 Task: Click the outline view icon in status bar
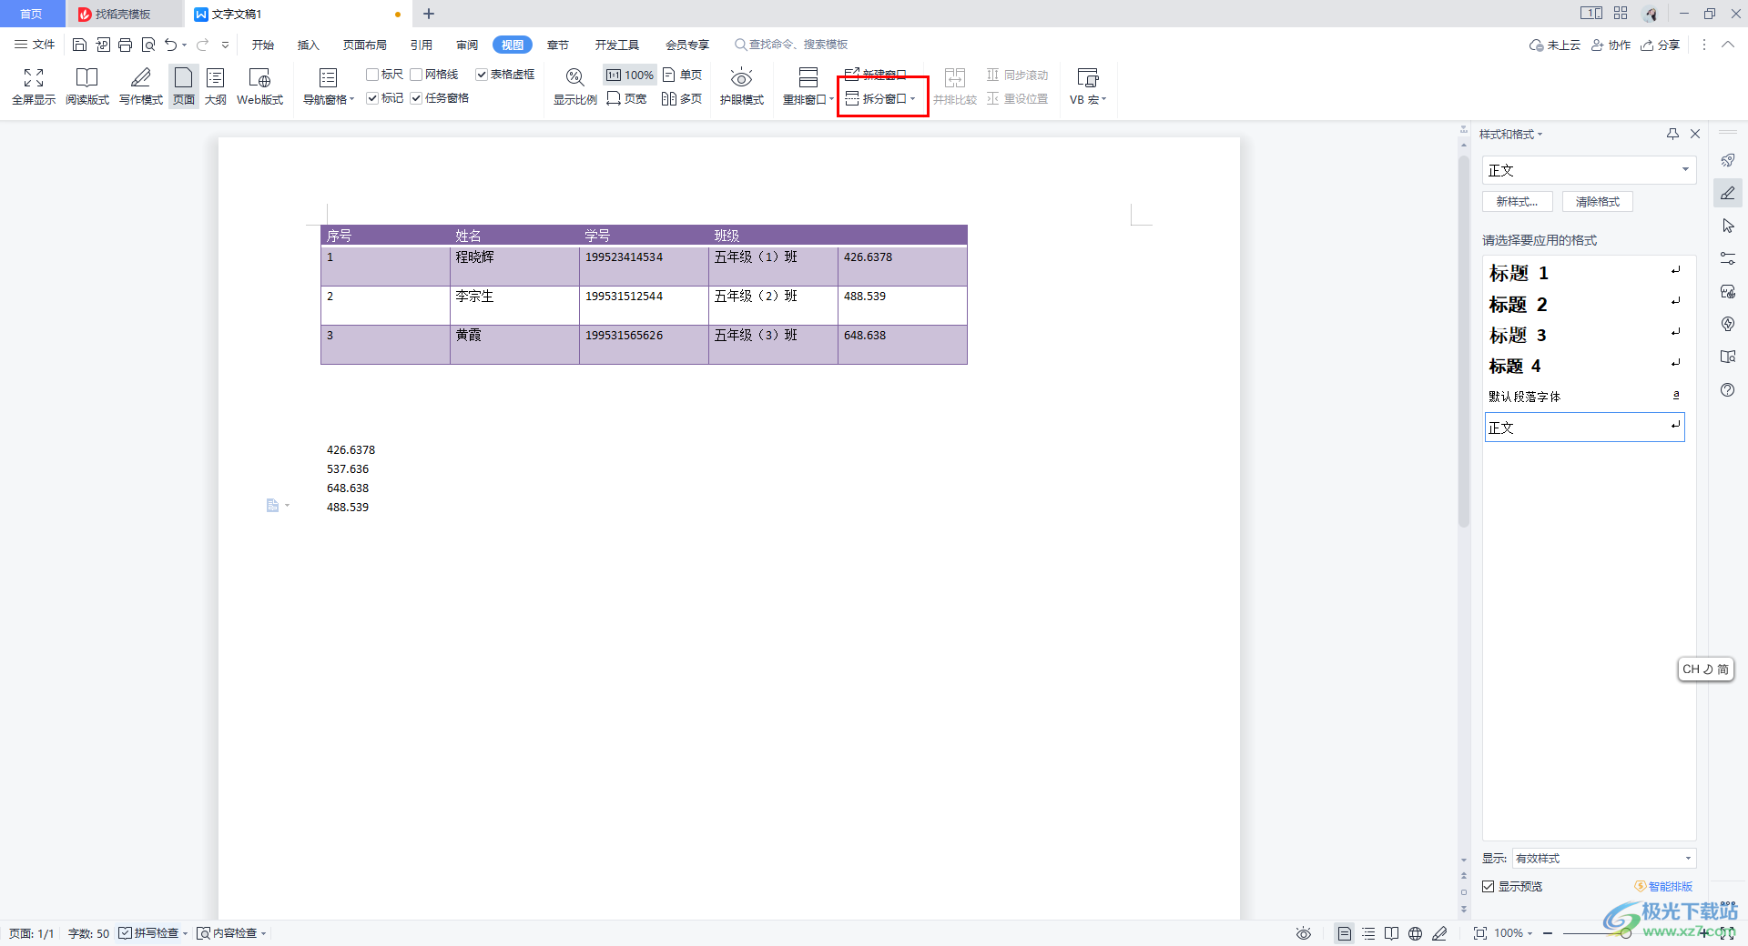coord(1368,933)
